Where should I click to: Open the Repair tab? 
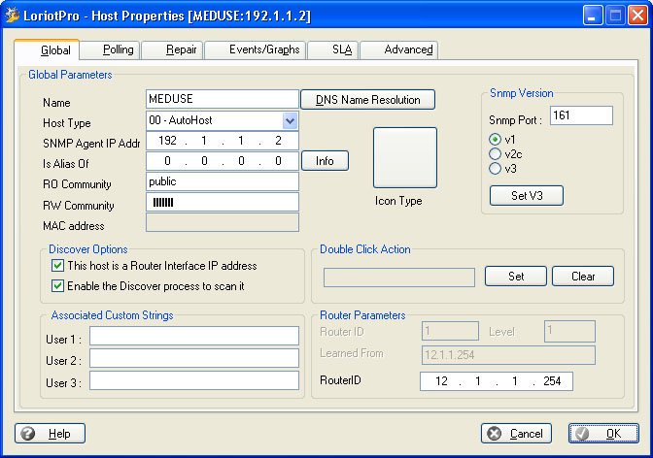(x=172, y=49)
